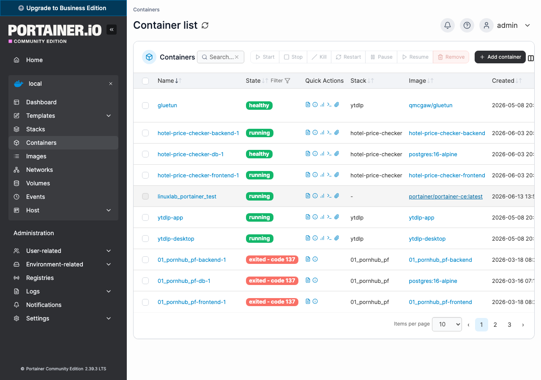
Task: View stats for hotel-price-checker-backend-1
Action: (322, 133)
